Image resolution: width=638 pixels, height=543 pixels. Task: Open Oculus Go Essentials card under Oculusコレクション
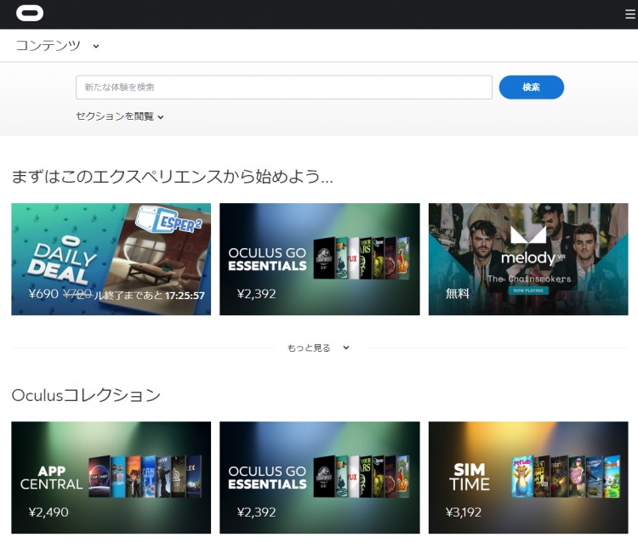point(319,478)
